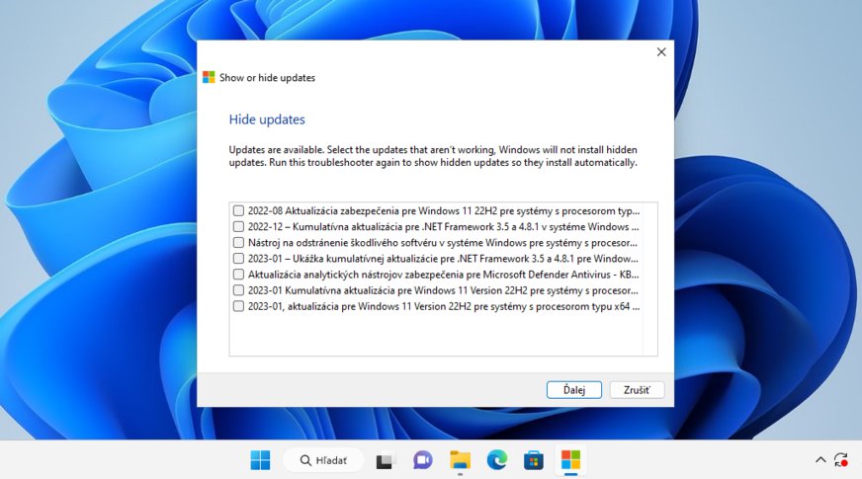This screenshot has width=862, height=479.
Task: Click the Ďalej button to continue
Action: pyautogui.click(x=573, y=390)
